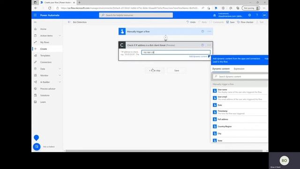
Task: Switch to the Dynamic content tab
Action: 221,69
